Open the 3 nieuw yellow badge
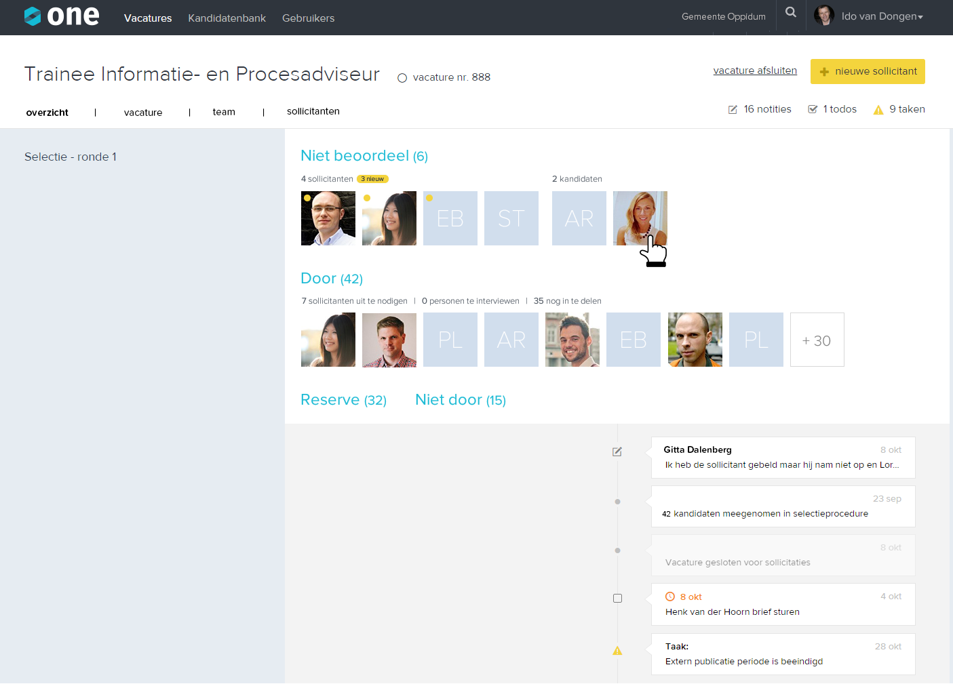Screen dimensions: 953x684 click(x=372, y=179)
